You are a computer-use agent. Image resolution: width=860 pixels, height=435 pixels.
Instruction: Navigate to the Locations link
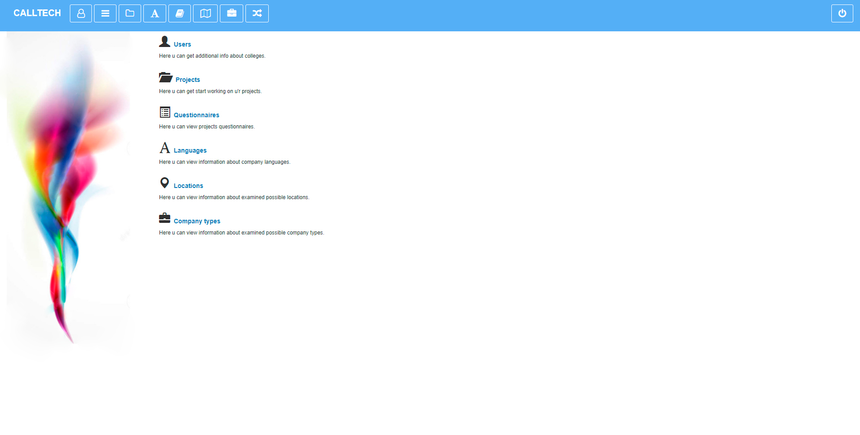point(188,186)
